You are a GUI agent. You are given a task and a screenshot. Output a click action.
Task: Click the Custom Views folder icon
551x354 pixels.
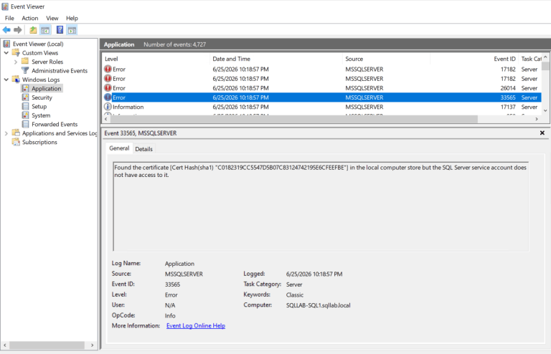click(x=16, y=52)
